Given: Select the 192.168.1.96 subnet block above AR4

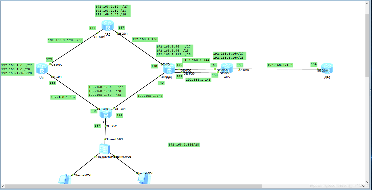Looking at the screenshot, I should point(175,51).
